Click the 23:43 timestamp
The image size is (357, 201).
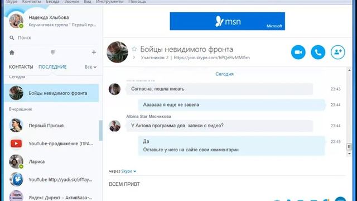(335, 89)
